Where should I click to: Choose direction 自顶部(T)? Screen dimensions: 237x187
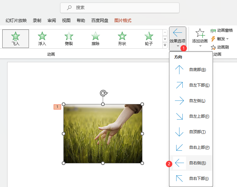pos(191,132)
